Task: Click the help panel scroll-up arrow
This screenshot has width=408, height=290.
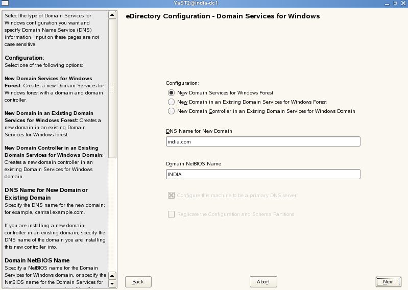Action: 112,14
